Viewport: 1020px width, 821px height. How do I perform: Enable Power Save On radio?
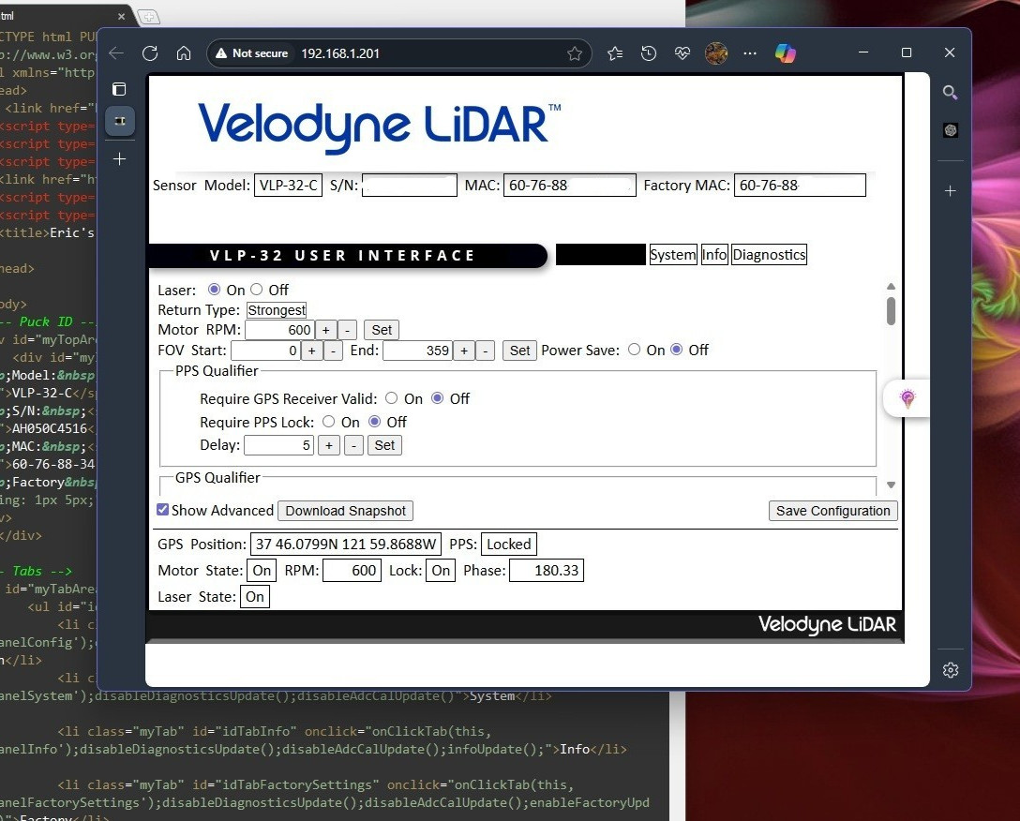click(x=634, y=350)
